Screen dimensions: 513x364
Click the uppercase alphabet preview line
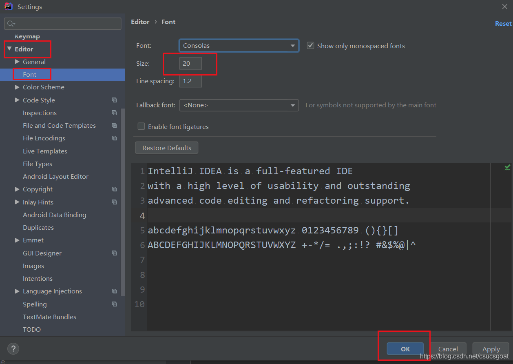pos(281,245)
